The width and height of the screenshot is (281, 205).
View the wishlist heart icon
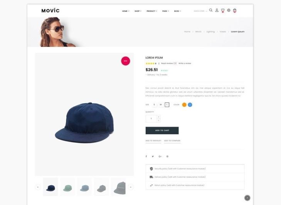tap(223, 10)
